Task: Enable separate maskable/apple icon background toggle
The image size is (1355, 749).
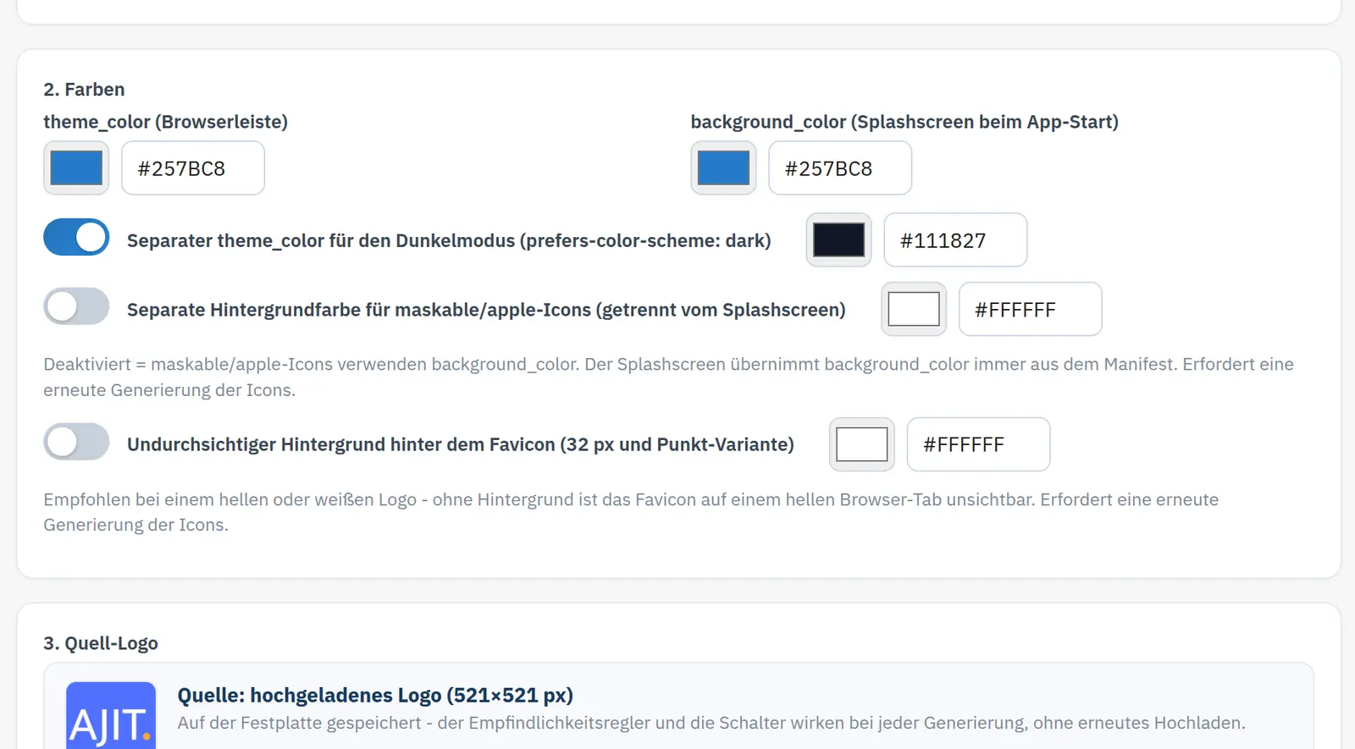Action: 76,306
